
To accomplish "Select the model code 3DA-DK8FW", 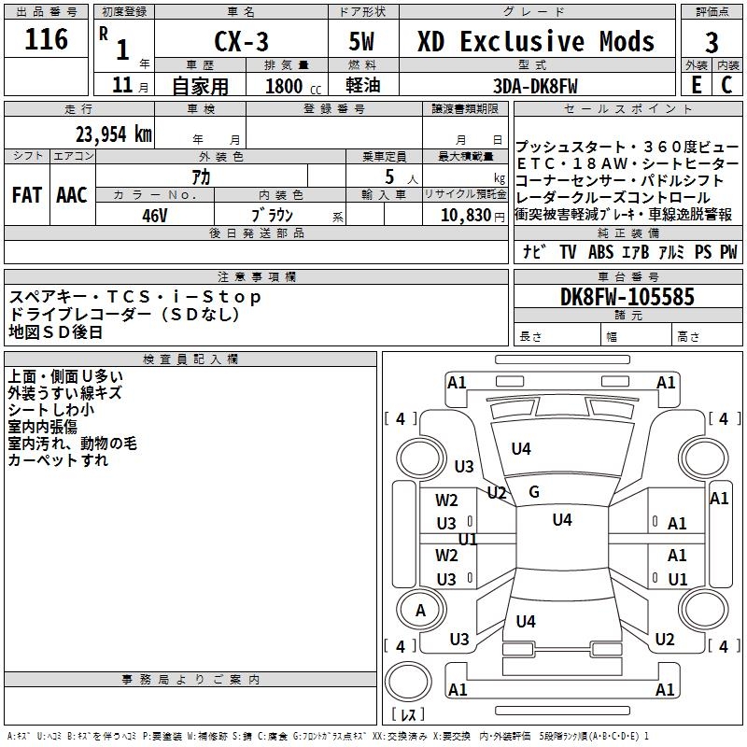I will pos(535,86).
